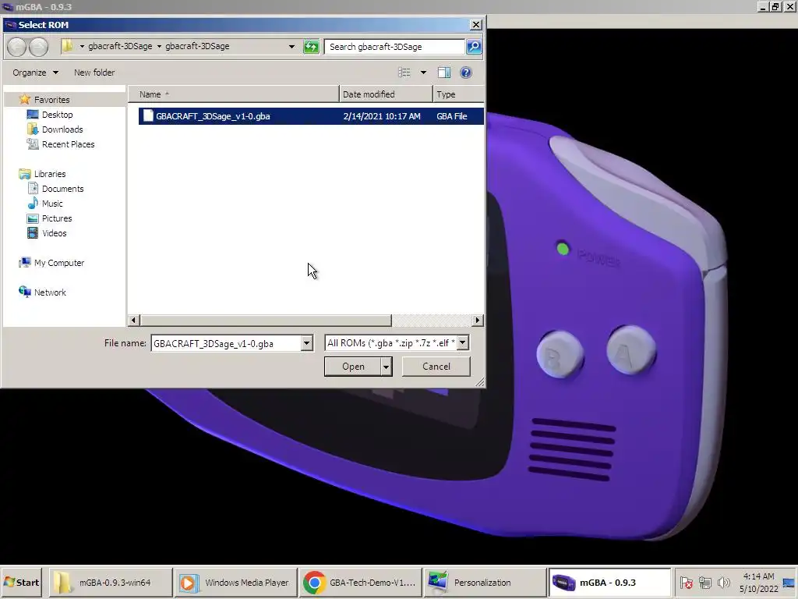798x599 pixels.
Task: Go forward using the Forward arrow button
Action: point(39,47)
